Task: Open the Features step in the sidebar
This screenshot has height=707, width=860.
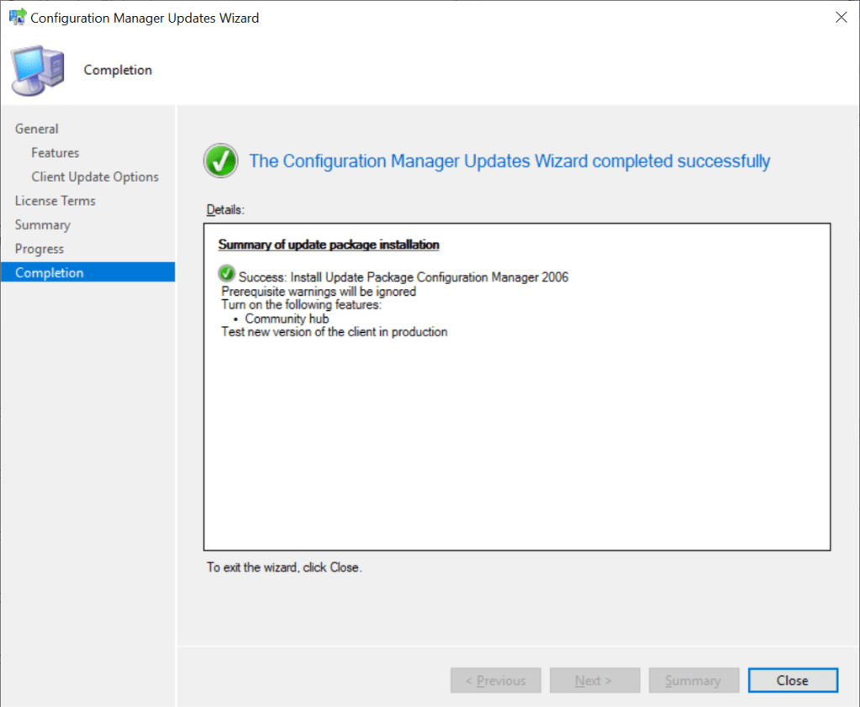Action: point(55,153)
